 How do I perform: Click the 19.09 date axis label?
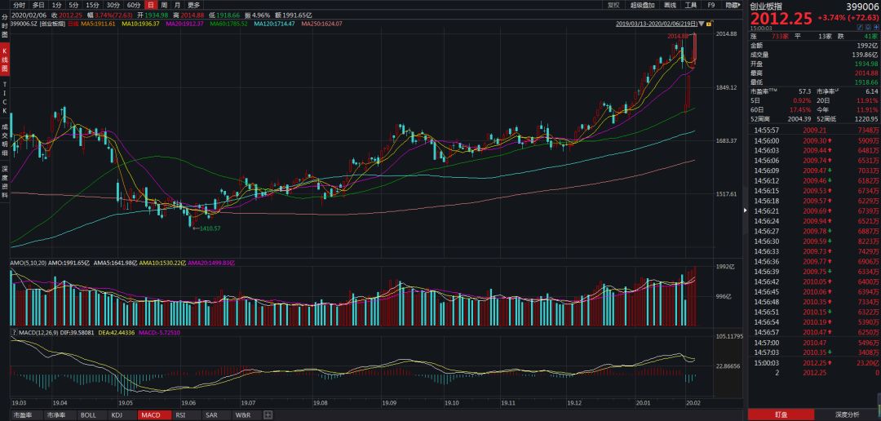point(389,403)
